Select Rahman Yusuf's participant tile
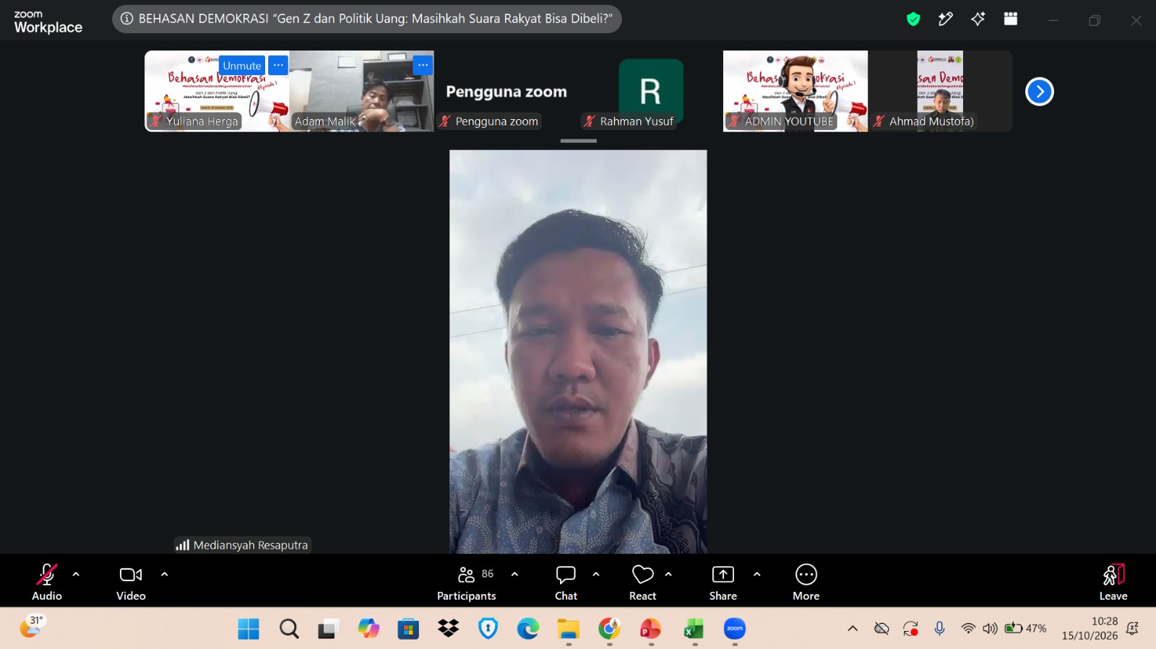The image size is (1156, 649). tap(650, 91)
